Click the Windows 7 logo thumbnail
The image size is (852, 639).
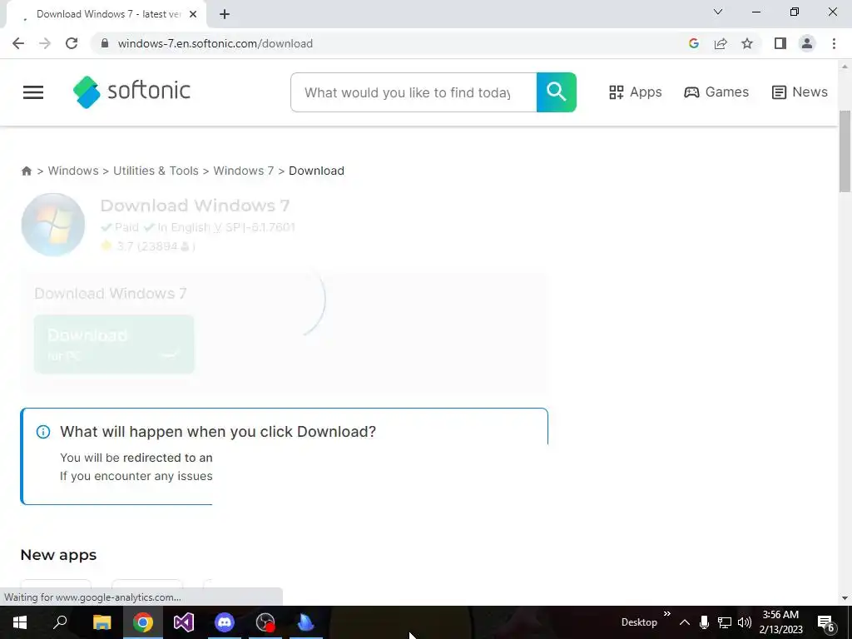point(52,225)
